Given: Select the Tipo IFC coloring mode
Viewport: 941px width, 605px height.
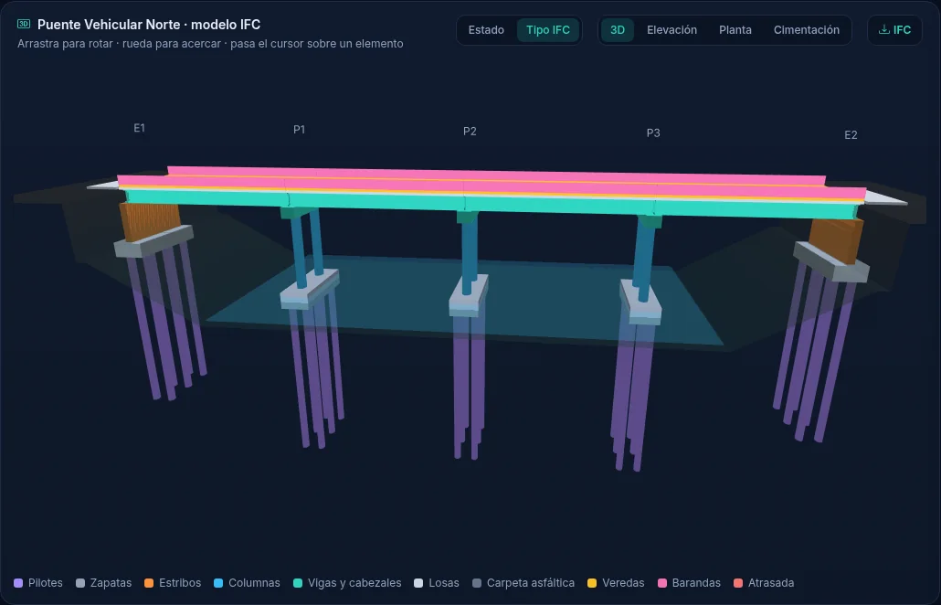Looking at the screenshot, I should (x=548, y=30).
